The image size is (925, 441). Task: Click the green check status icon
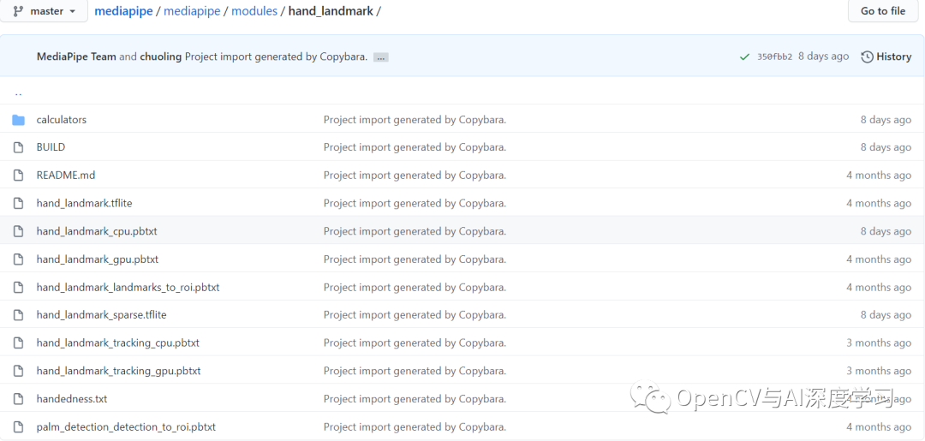745,57
